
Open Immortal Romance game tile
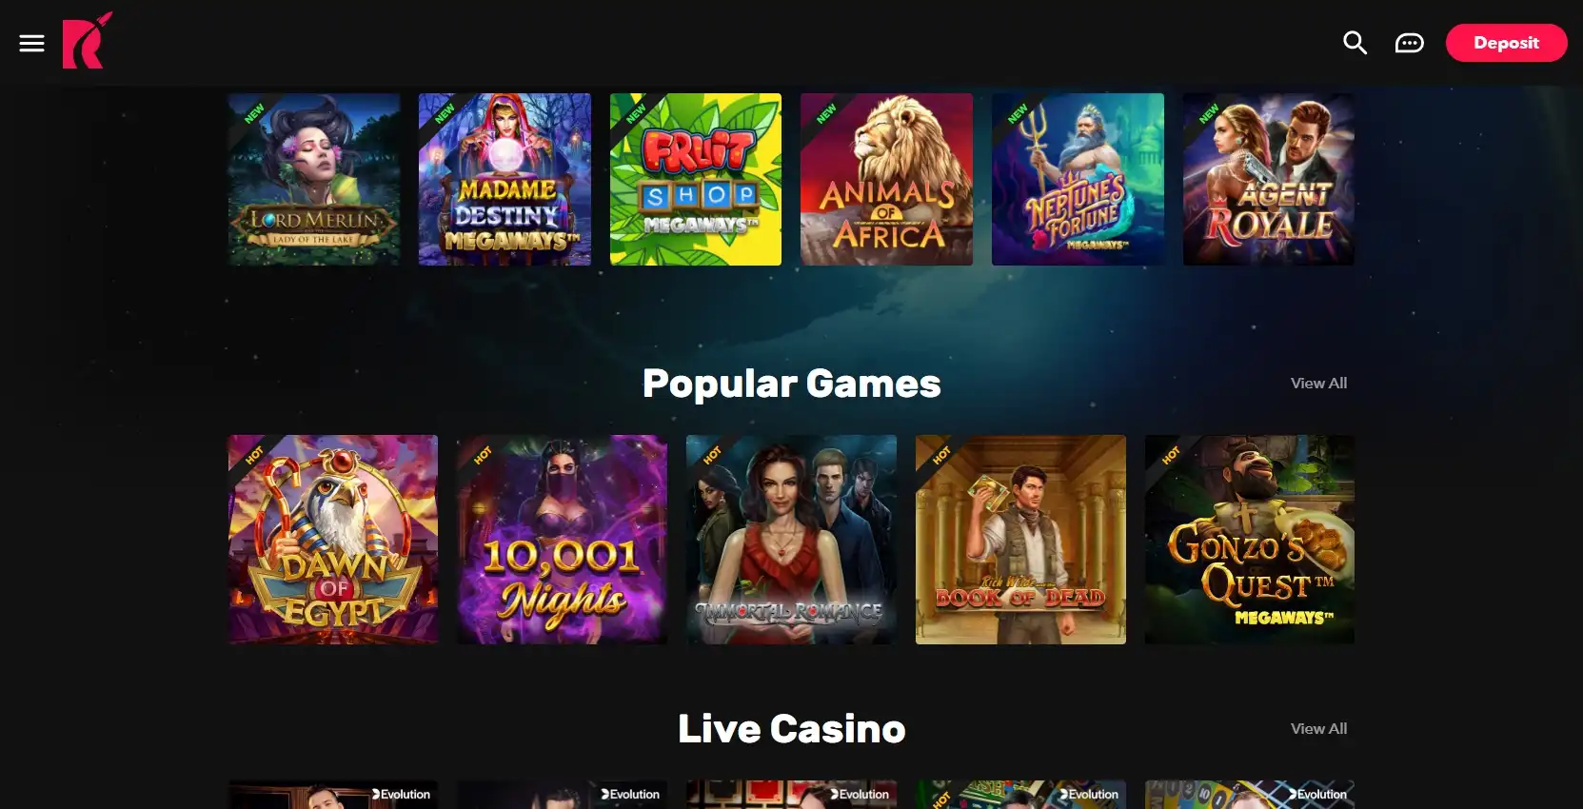[791, 540]
